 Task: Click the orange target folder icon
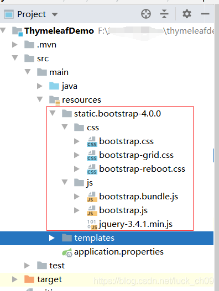point(29,279)
